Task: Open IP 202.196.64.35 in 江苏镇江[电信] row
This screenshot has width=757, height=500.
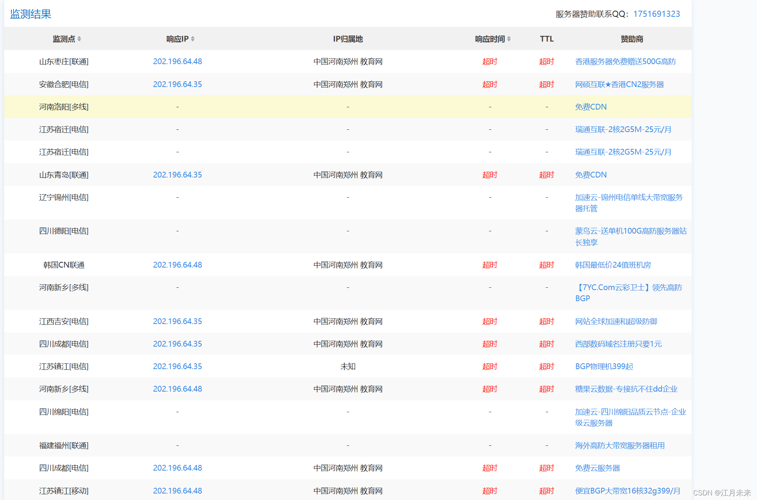Action: coord(178,366)
